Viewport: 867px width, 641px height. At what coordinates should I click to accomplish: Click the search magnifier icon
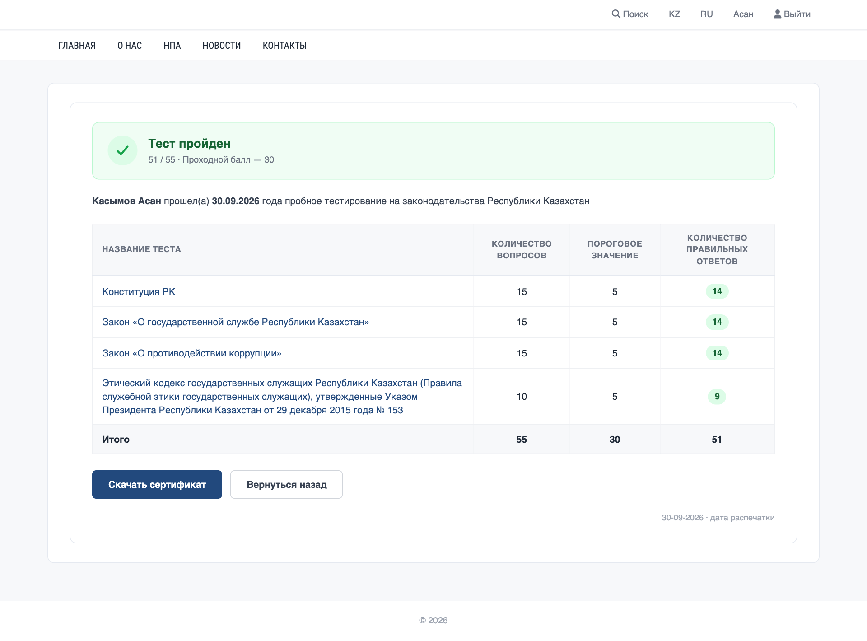pyautogui.click(x=615, y=14)
